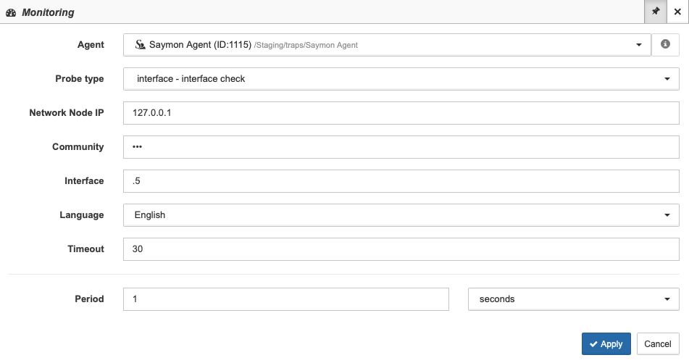The image size is (689, 363).
Task: Select interface - interface check probe type
Action: click(191, 79)
